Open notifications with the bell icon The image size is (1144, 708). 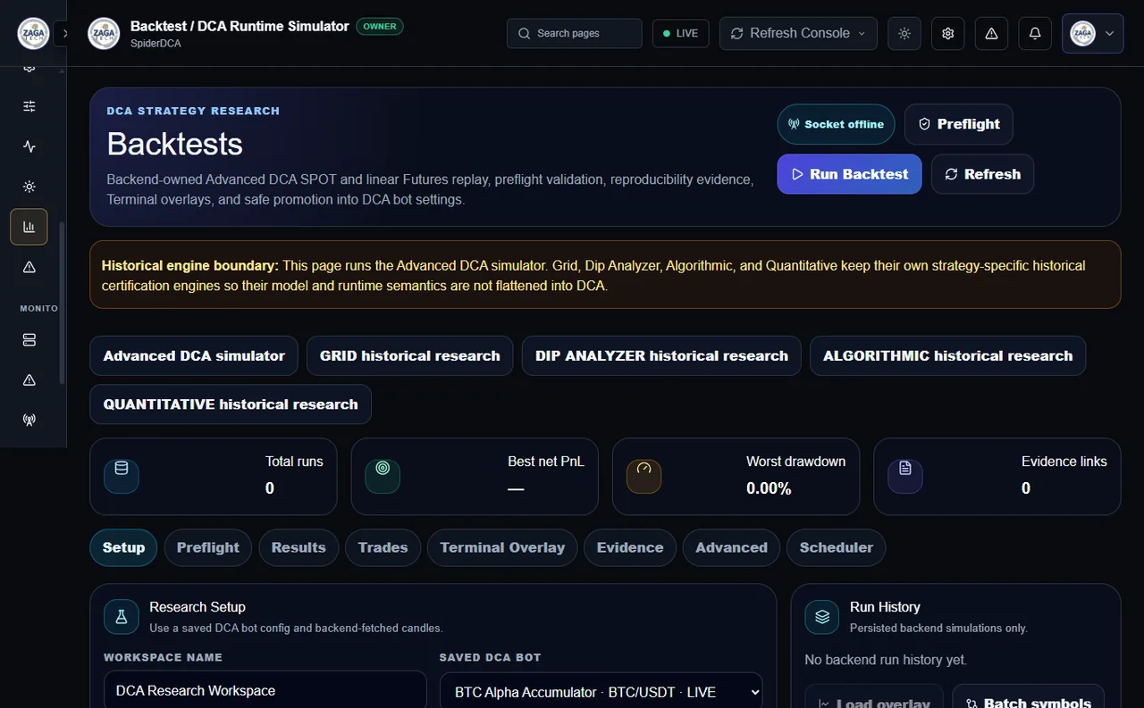1035,33
